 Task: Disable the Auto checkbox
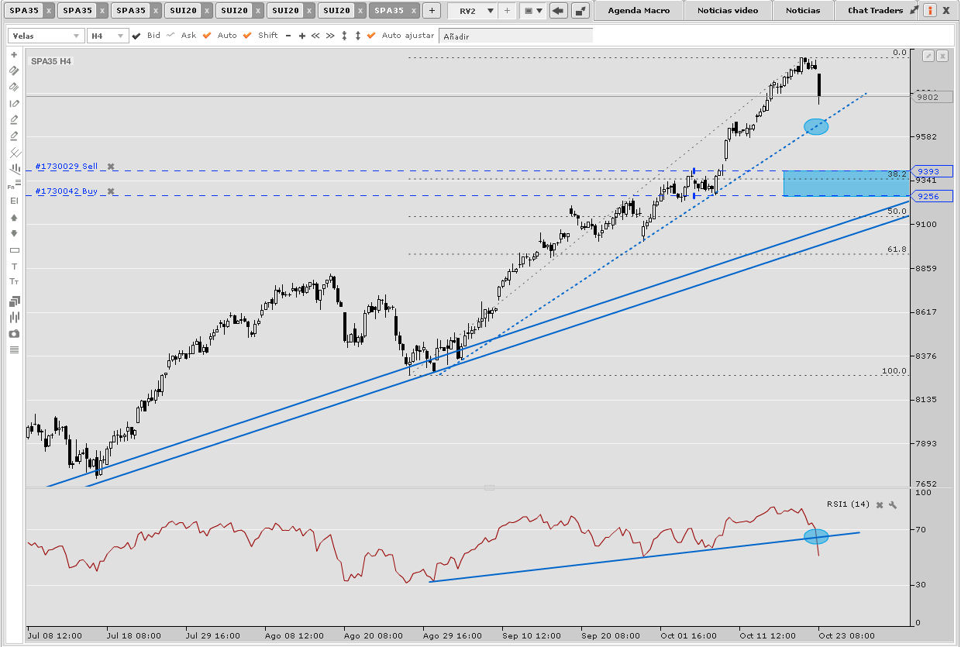click(x=207, y=36)
